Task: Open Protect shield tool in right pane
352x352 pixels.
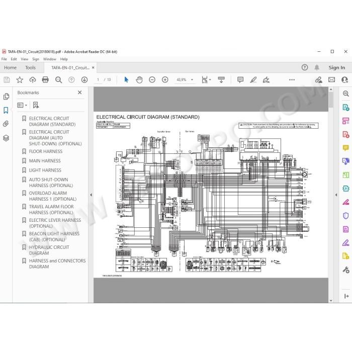Action: tap(346, 216)
